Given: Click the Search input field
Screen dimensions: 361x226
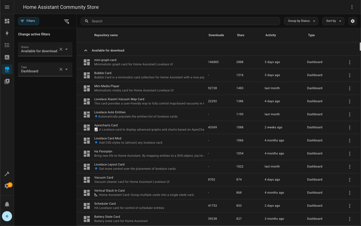Looking at the screenshot, I should (180, 21).
